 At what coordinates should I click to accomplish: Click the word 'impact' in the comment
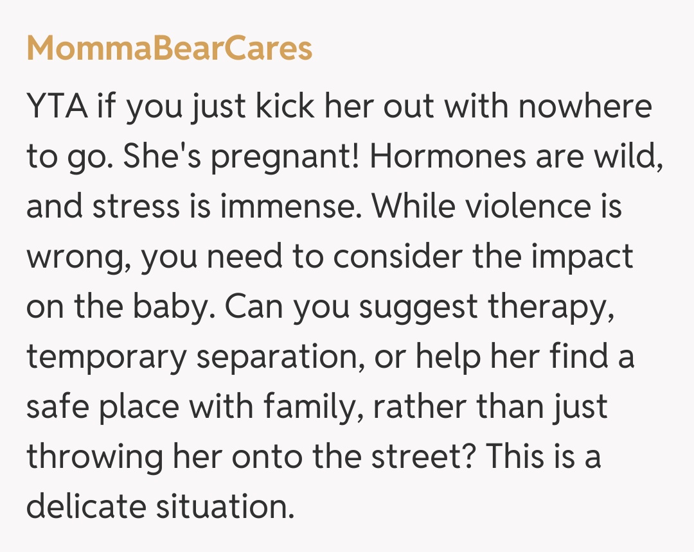586,257
